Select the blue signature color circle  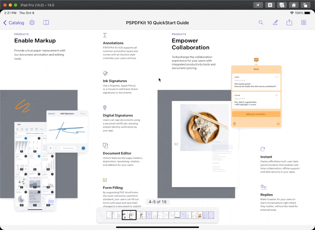coord(83,148)
